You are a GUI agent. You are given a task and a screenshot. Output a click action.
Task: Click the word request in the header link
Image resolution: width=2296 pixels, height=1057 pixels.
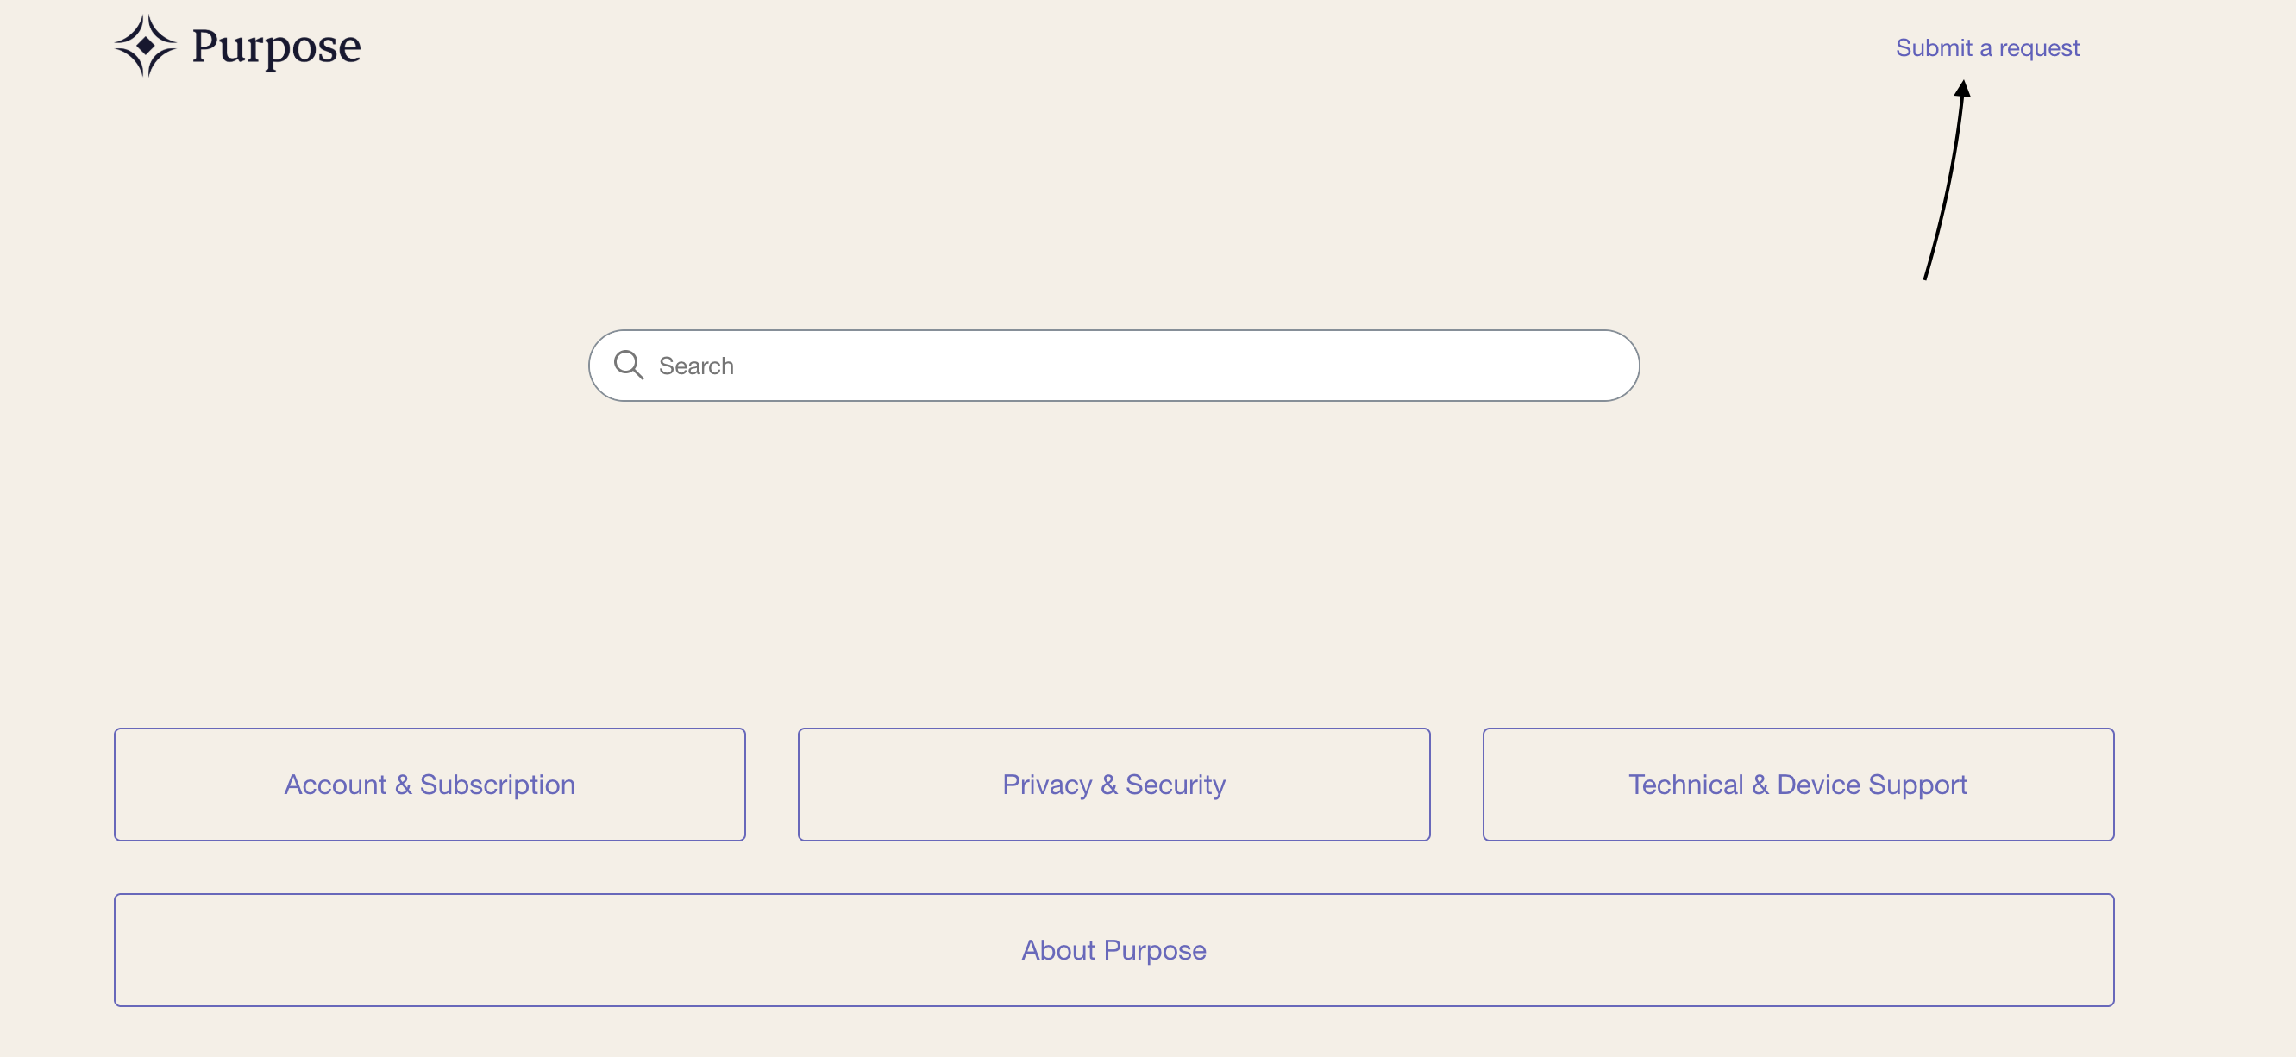click(x=2038, y=49)
